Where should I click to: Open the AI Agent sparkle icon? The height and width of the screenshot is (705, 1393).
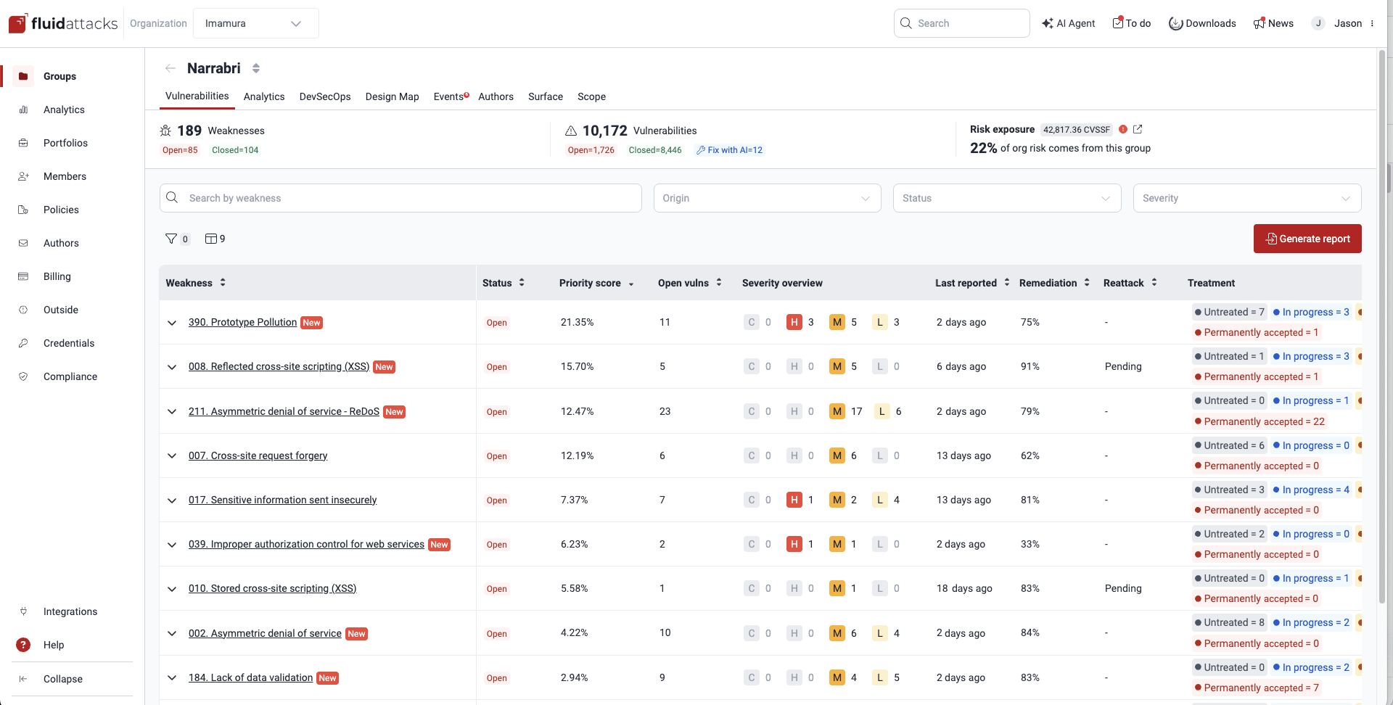(x=1047, y=23)
